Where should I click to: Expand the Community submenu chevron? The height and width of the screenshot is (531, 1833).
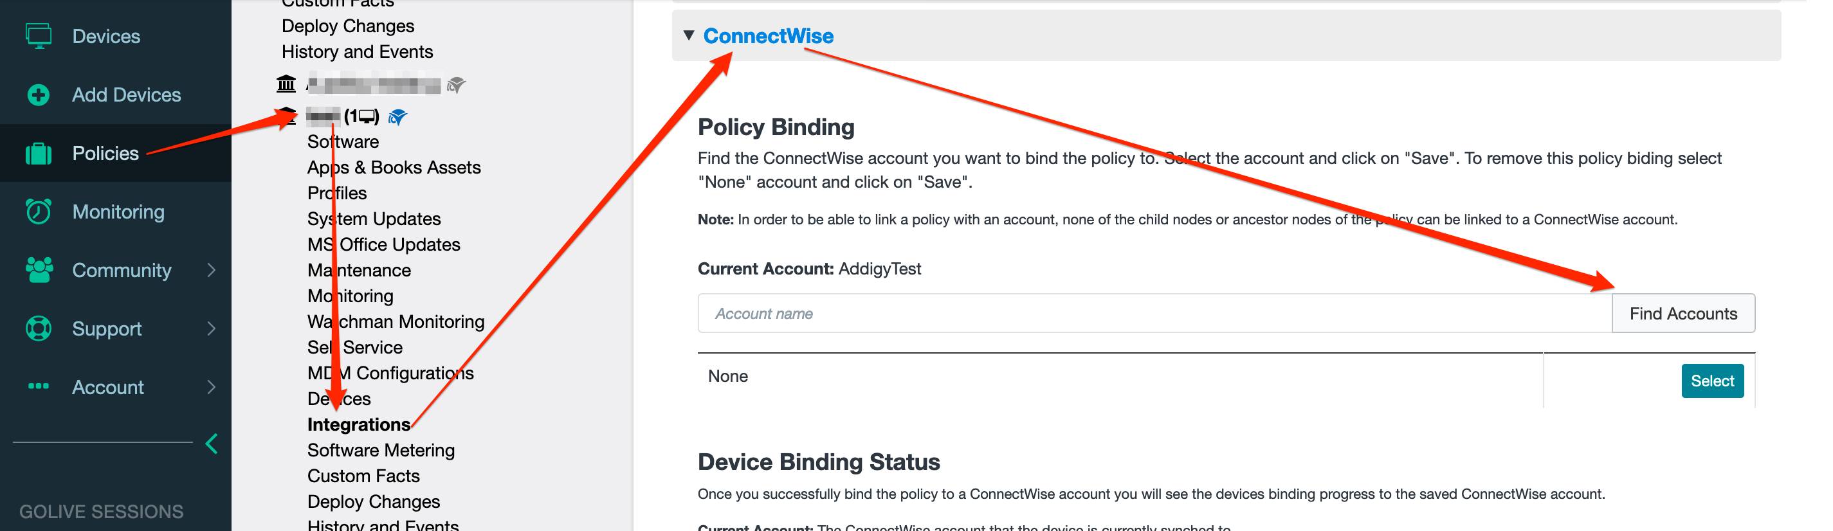coord(212,269)
